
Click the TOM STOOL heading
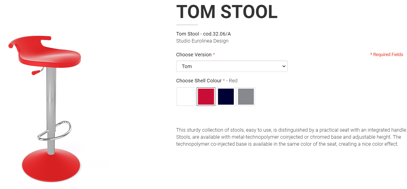(x=227, y=12)
